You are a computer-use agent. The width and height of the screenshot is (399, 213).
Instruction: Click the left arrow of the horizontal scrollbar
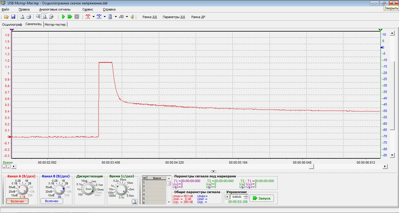(x=13, y=167)
